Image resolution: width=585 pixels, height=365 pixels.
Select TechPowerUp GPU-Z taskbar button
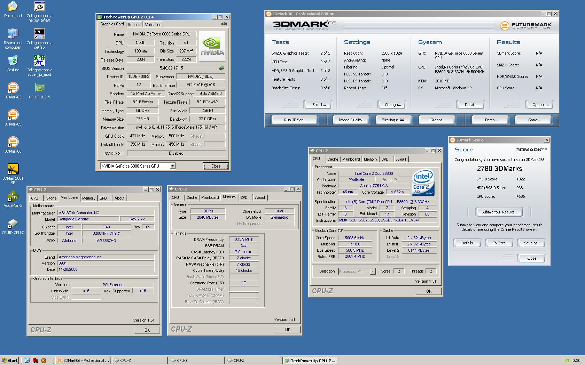311,360
